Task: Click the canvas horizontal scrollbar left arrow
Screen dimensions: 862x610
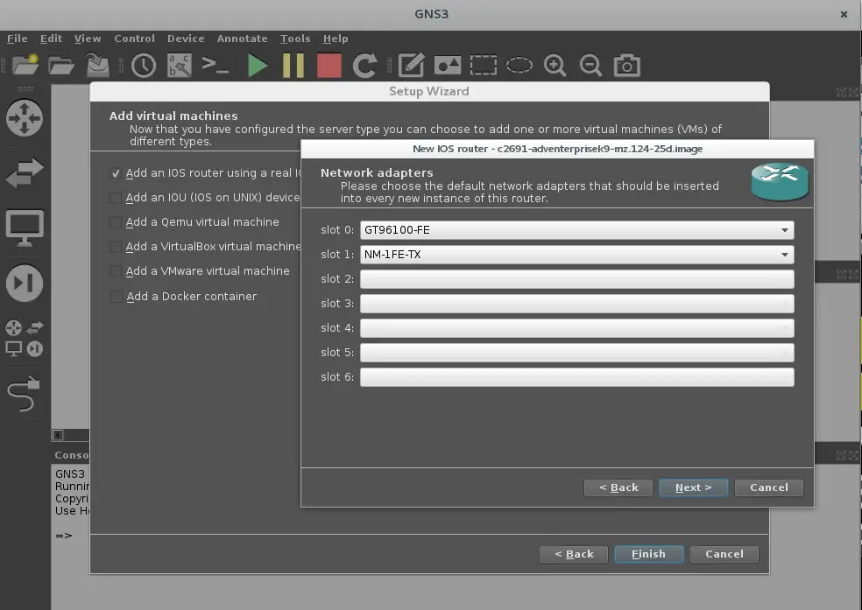Action: pyautogui.click(x=58, y=435)
